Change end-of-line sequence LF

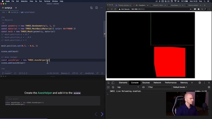point(81,73)
